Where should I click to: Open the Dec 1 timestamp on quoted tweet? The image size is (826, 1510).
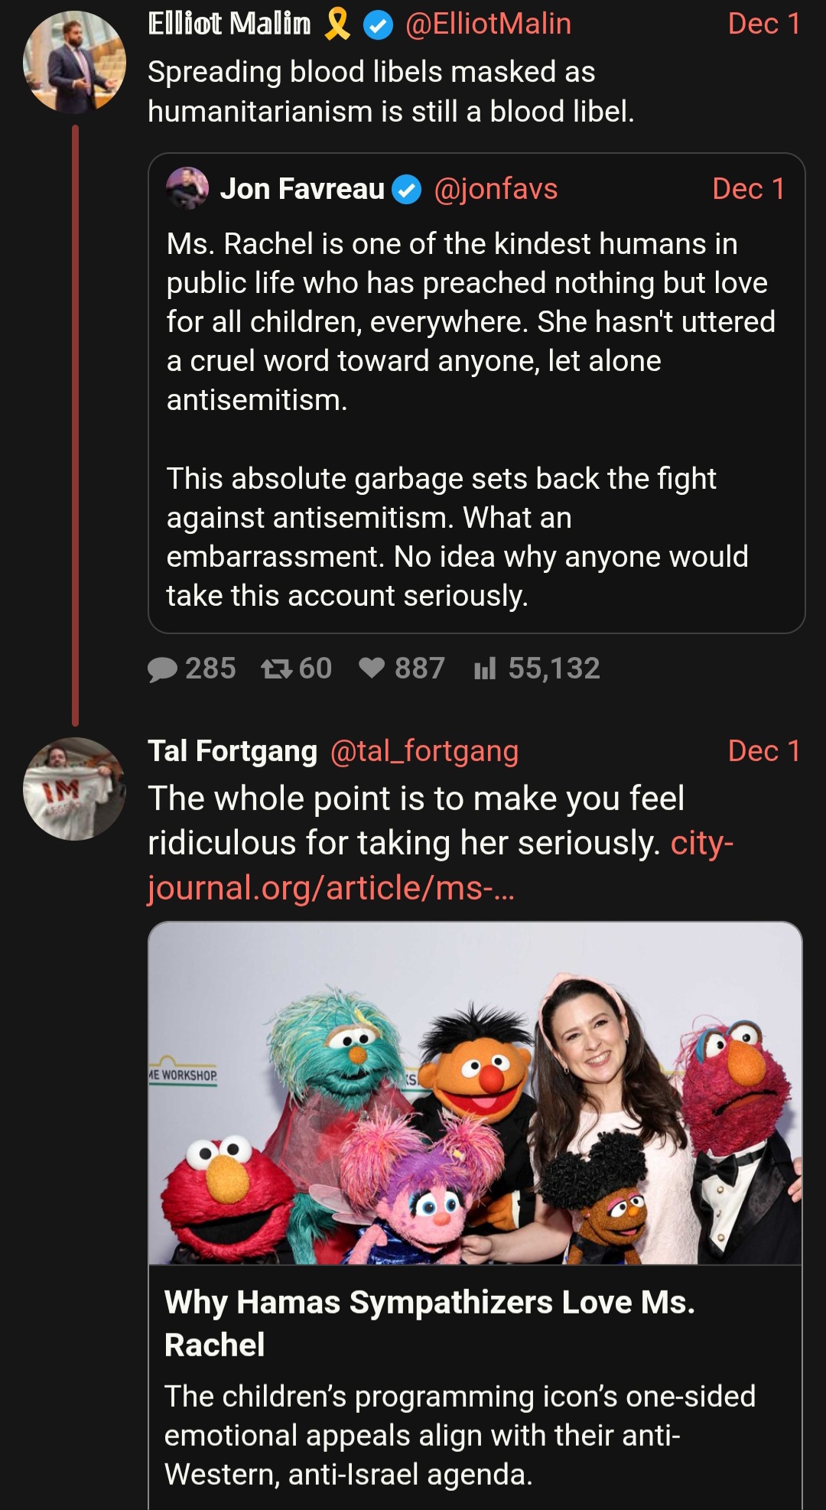tap(748, 189)
